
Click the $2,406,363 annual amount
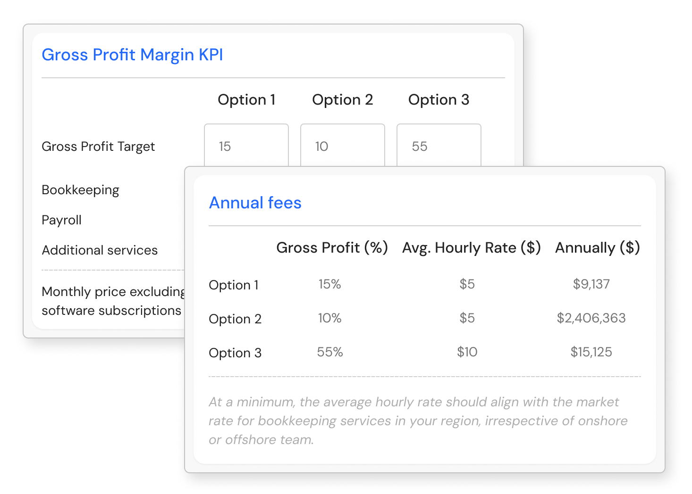coord(591,318)
